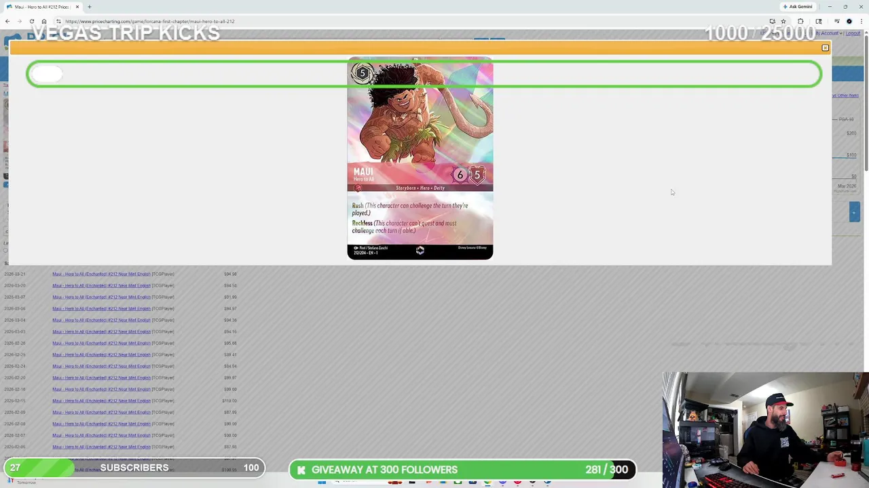Go forward in browser history
This screenshot has width=869, height=488.
coord(20,21)
